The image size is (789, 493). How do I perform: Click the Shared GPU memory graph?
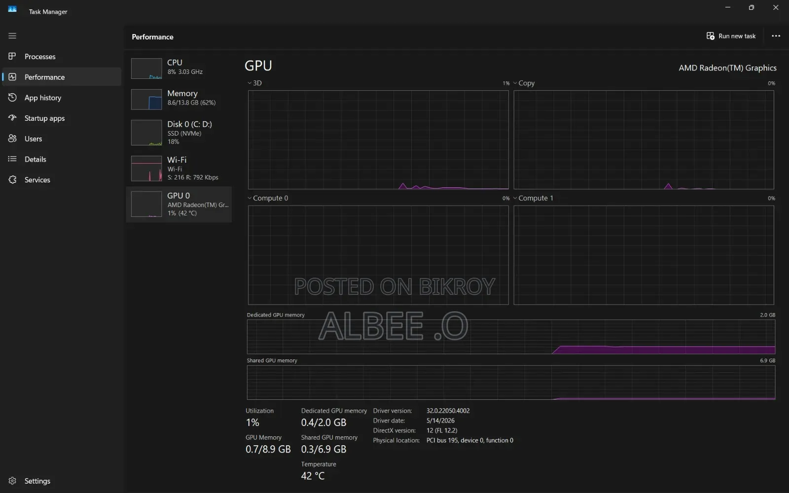pyautogui.click(x=511, y=383)
